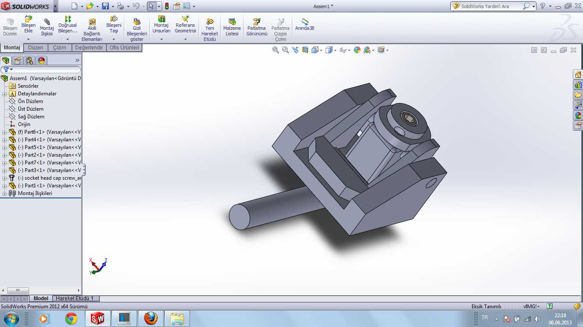Expand the Part6<1> tree node
The width and height of the screenshot is (583, 327).
coord(5,132)
